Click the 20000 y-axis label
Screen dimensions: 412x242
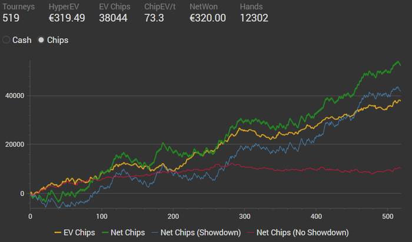[15, 144]
